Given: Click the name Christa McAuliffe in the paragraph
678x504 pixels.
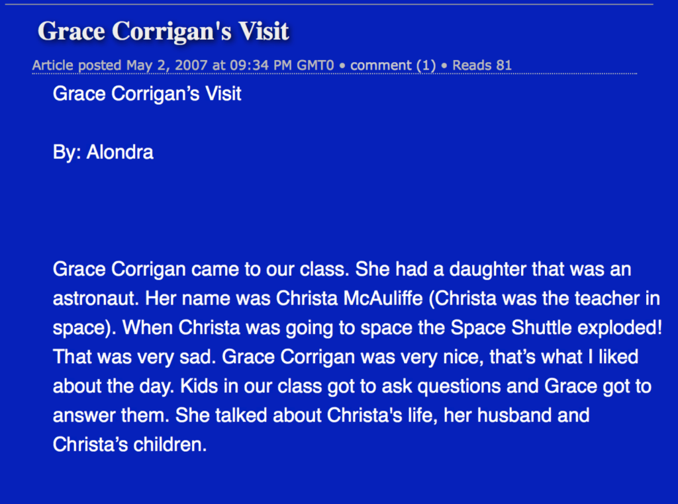Looking at the screenshot, I should click(350, 298).
